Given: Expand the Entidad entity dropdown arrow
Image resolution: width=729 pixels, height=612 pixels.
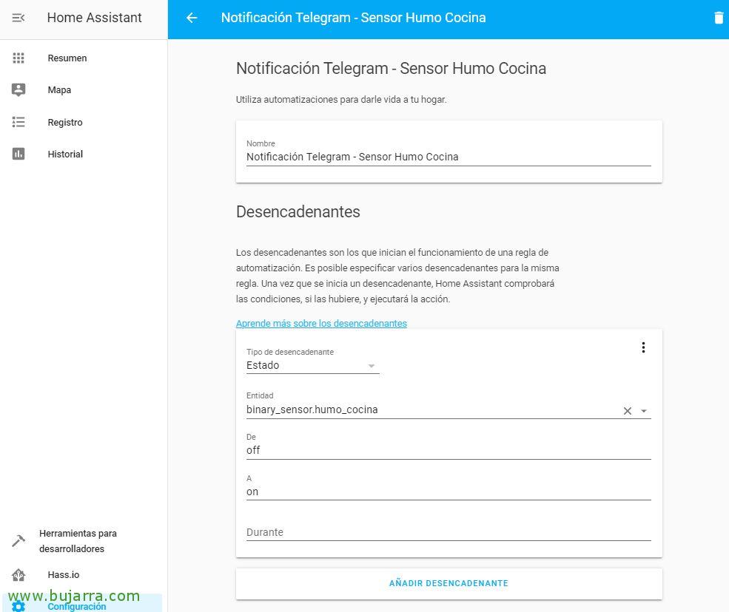Looking at the screenshot, I should coord(644,411).
